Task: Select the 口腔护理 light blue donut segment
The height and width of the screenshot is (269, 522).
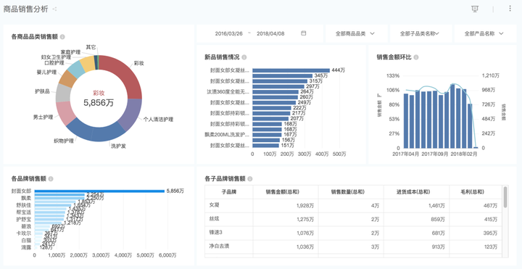Action: point(76,69)
